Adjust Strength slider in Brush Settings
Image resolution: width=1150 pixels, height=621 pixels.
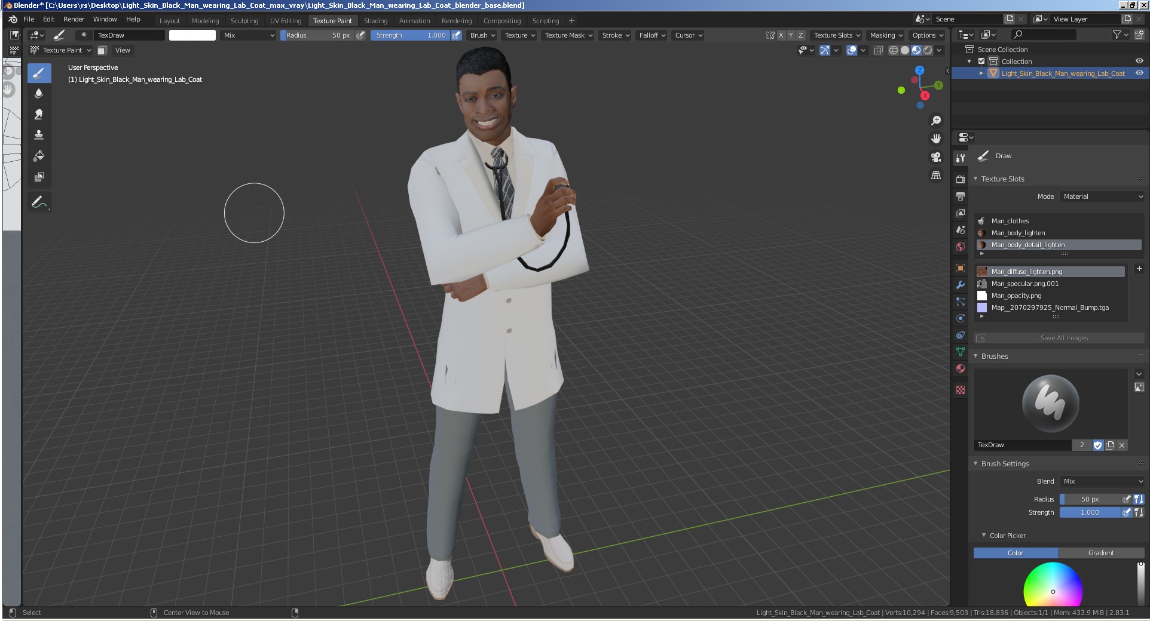[x=1090, y=512]
